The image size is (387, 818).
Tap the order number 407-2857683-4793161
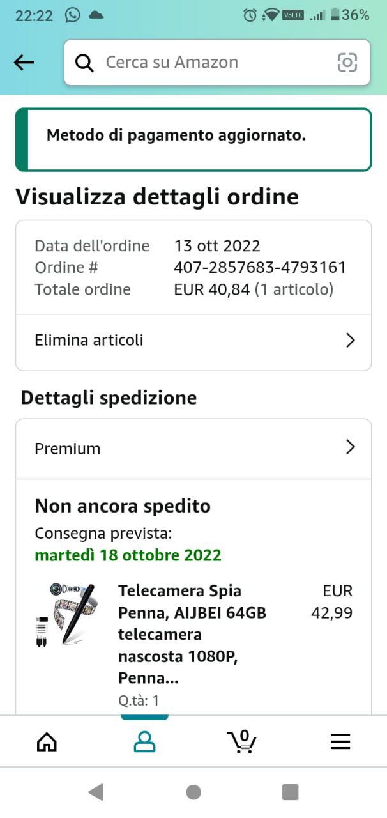click(x=260, y=267)
